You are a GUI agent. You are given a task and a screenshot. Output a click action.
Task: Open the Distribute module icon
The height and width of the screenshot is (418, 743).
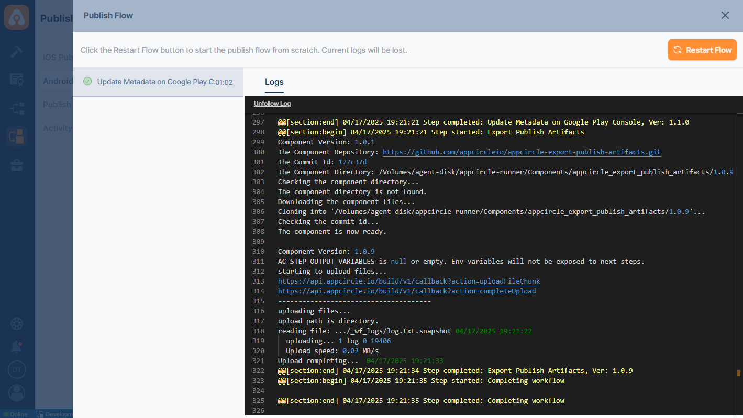coord(17,108)
